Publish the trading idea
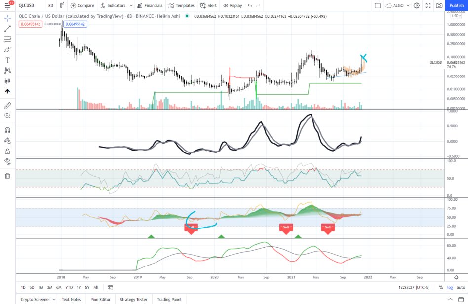This screenshot has width=468, height=304. pyautogui.click(x=456, y=5)
